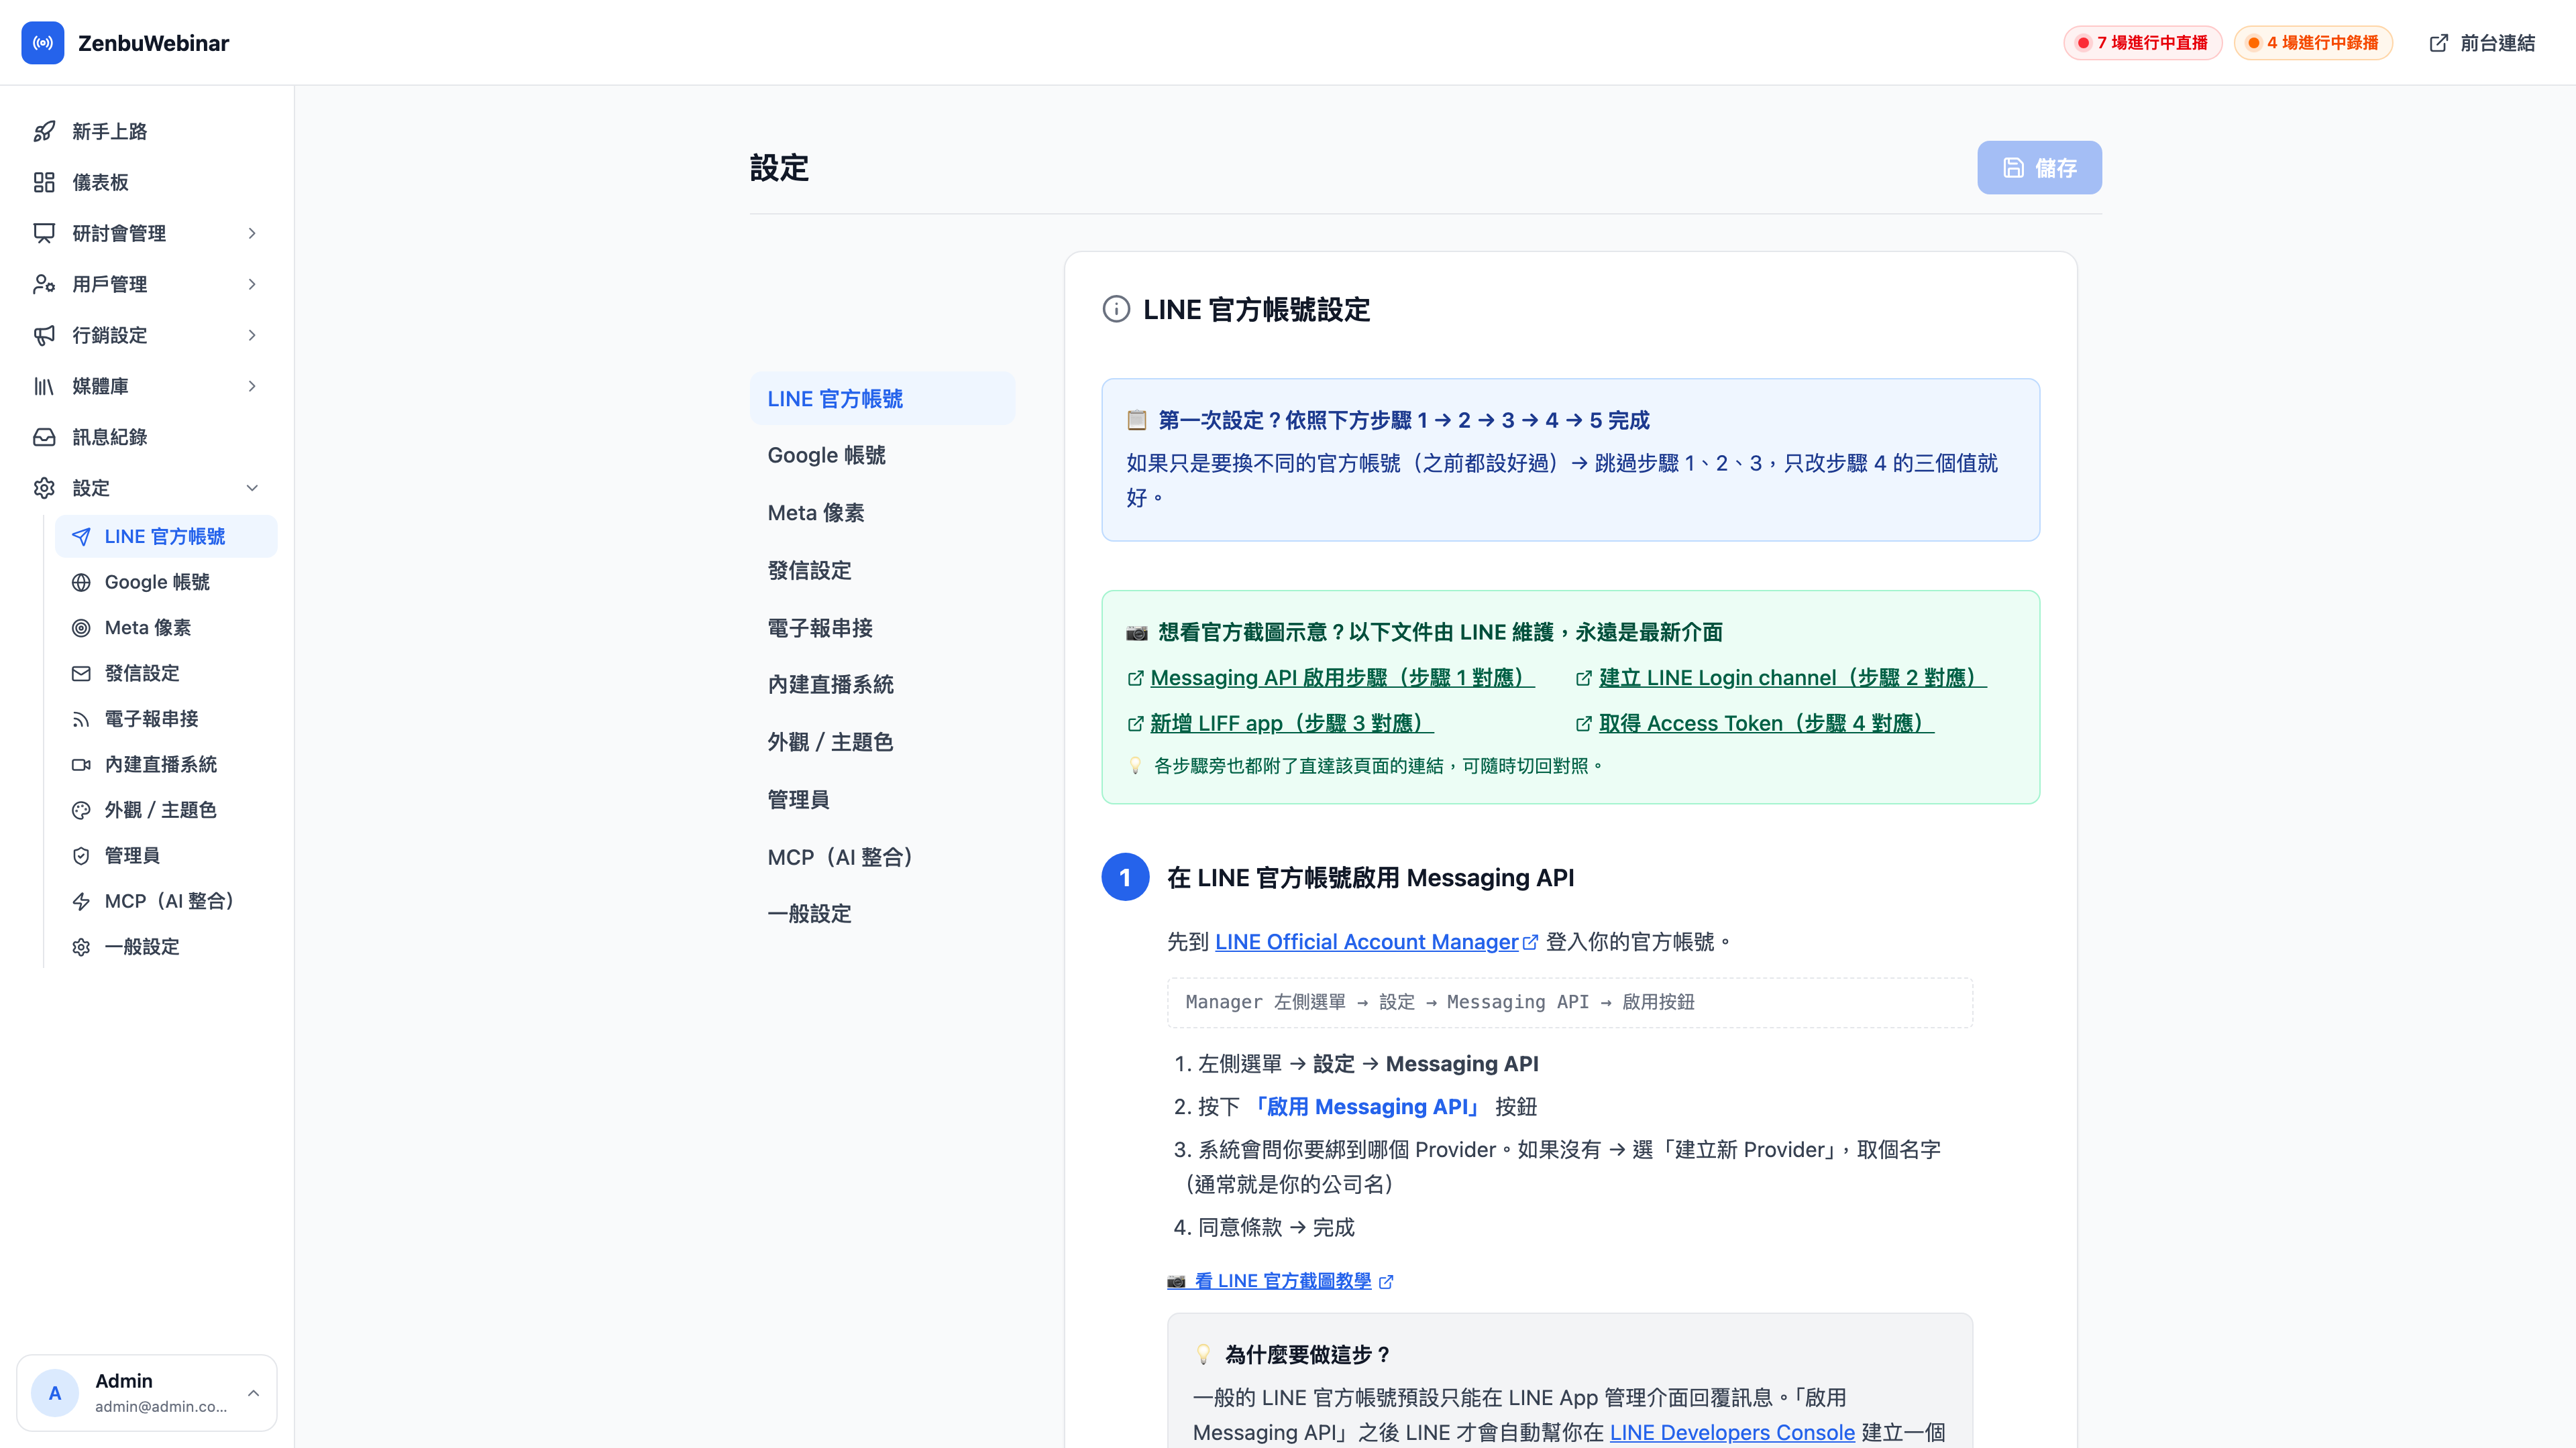
Task: Click the target icon beside Meta 像素
Action: tap(81, 627)
